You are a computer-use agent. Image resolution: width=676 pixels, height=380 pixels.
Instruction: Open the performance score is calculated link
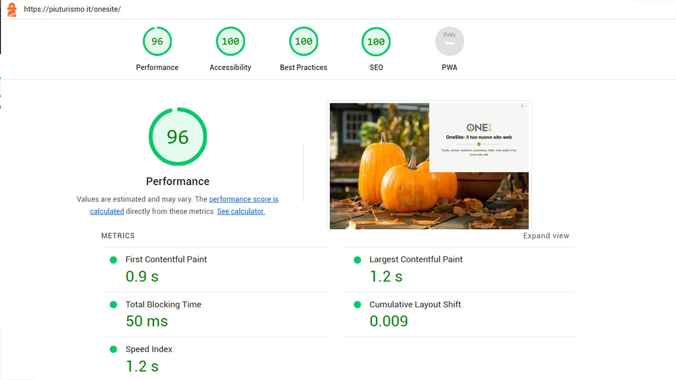(243, 199)
